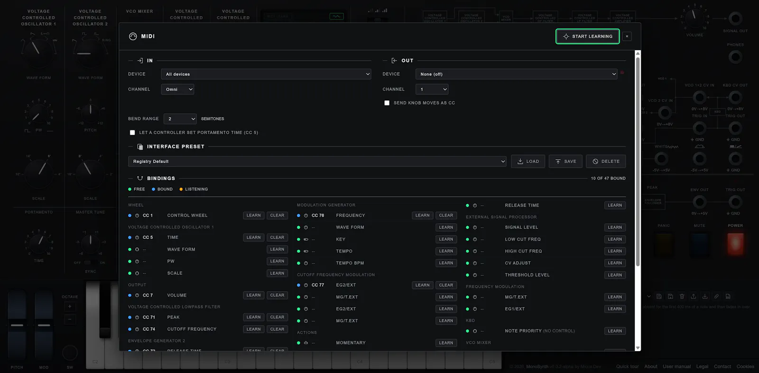This screenshot has height=373, width=759.
Task: Click the trash delete icon in background toolbar
Action: [x=682, y=297]
